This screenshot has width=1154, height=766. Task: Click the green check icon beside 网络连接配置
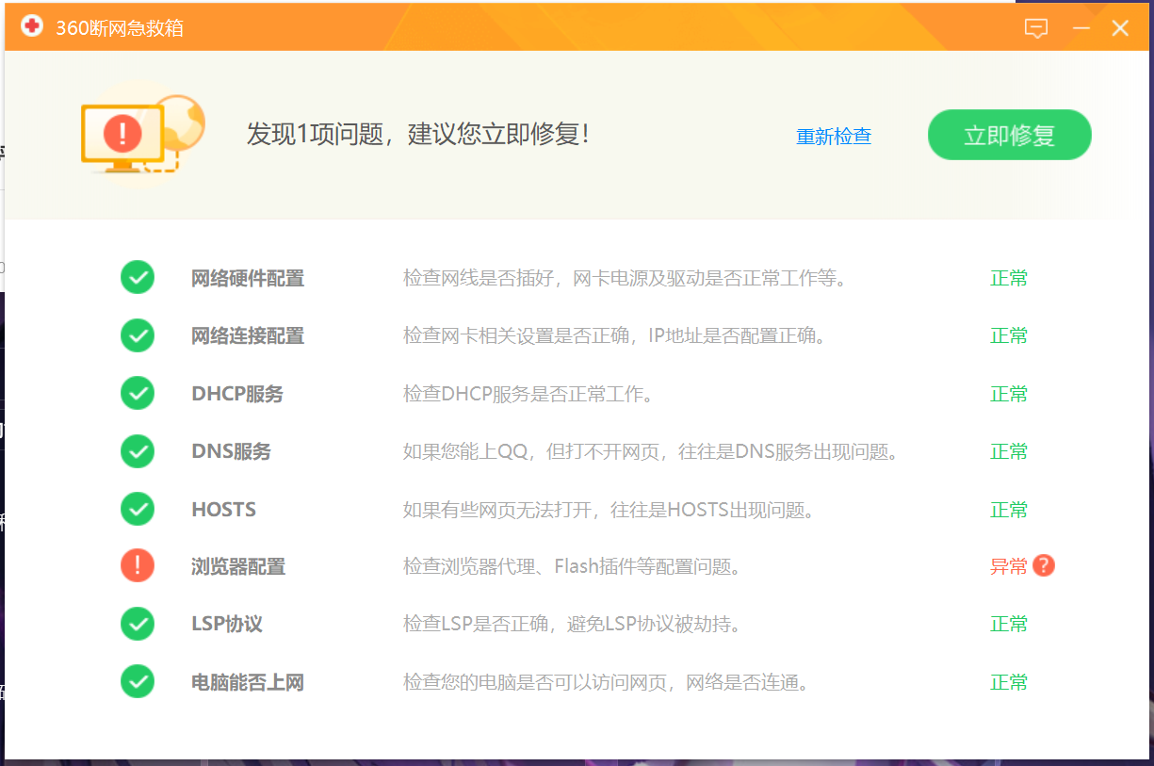tap(138, 335)
